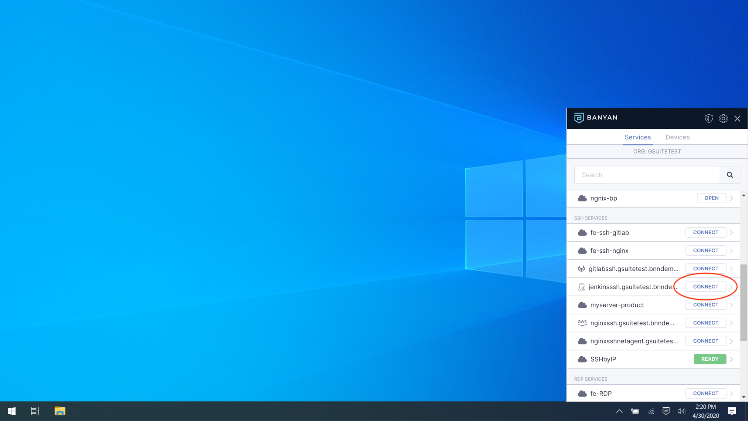
Task: Select the SSHbyIP service name
Action: pos(603,359)
